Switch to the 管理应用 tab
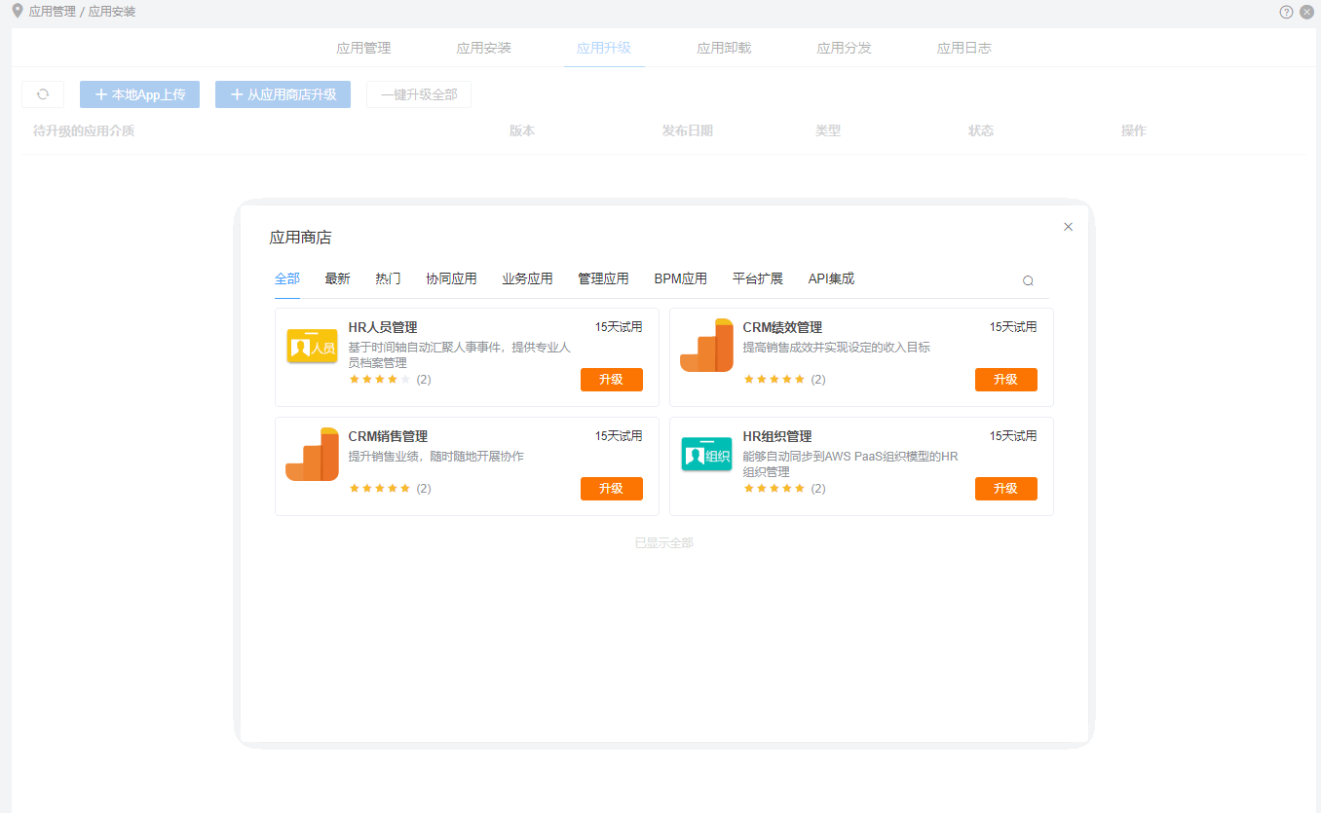 603,278
